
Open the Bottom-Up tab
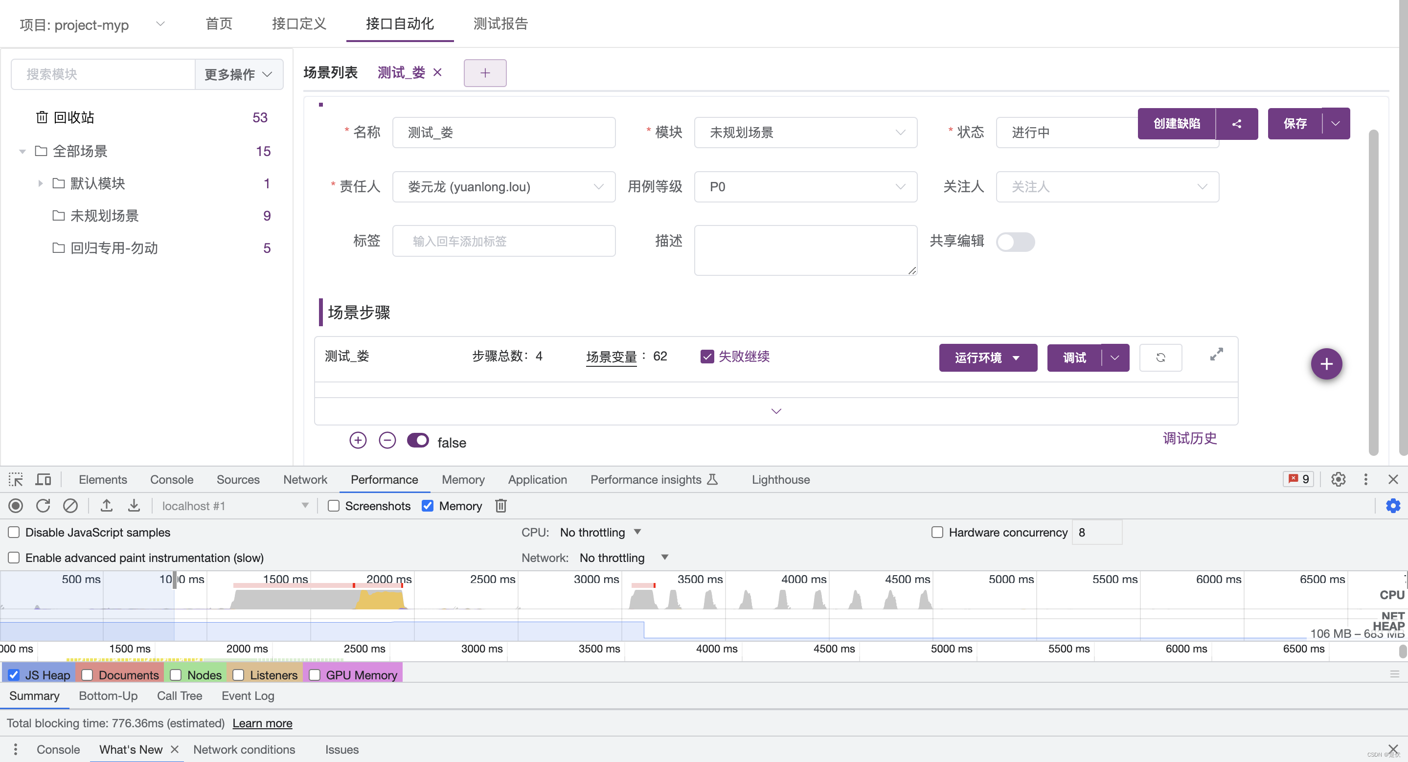coord(108,695)
